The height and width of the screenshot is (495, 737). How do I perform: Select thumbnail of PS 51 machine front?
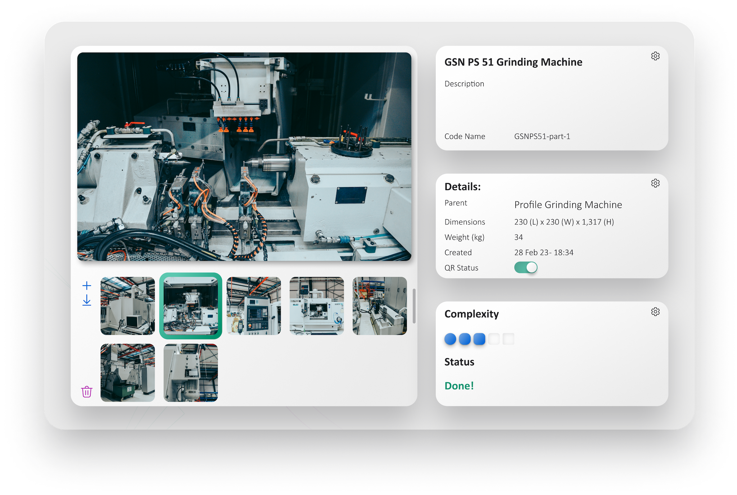[317, 306]
